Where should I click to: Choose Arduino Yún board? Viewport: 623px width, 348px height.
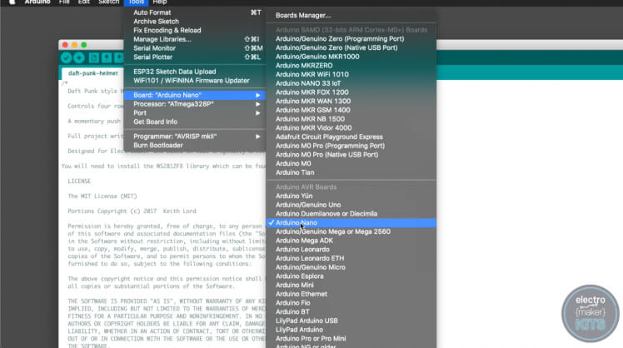click(x=351, y=196)
